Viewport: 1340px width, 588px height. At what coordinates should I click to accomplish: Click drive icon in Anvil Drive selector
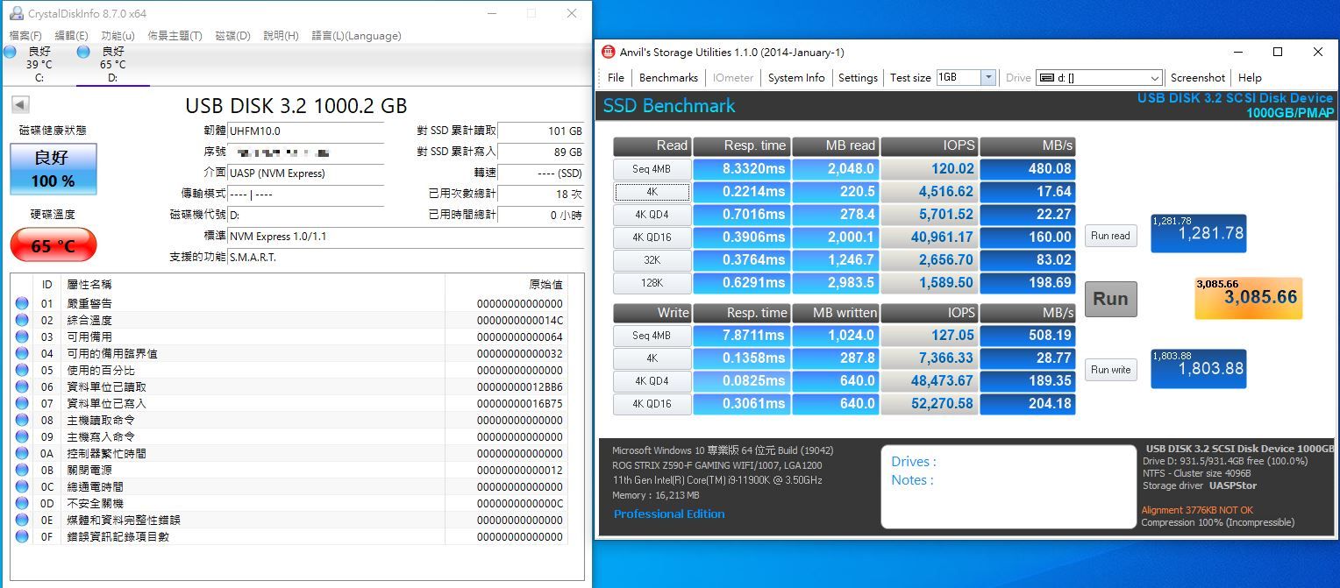pos(1046,78)
